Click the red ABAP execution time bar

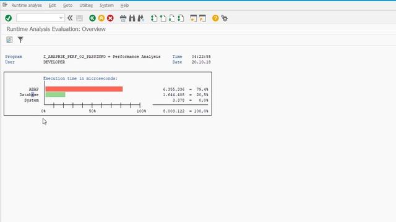pyautogui.click(x=84, y=89)
